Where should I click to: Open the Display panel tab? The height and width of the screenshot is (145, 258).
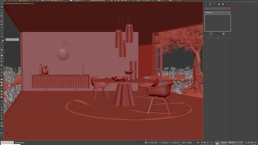coord(223,4)
